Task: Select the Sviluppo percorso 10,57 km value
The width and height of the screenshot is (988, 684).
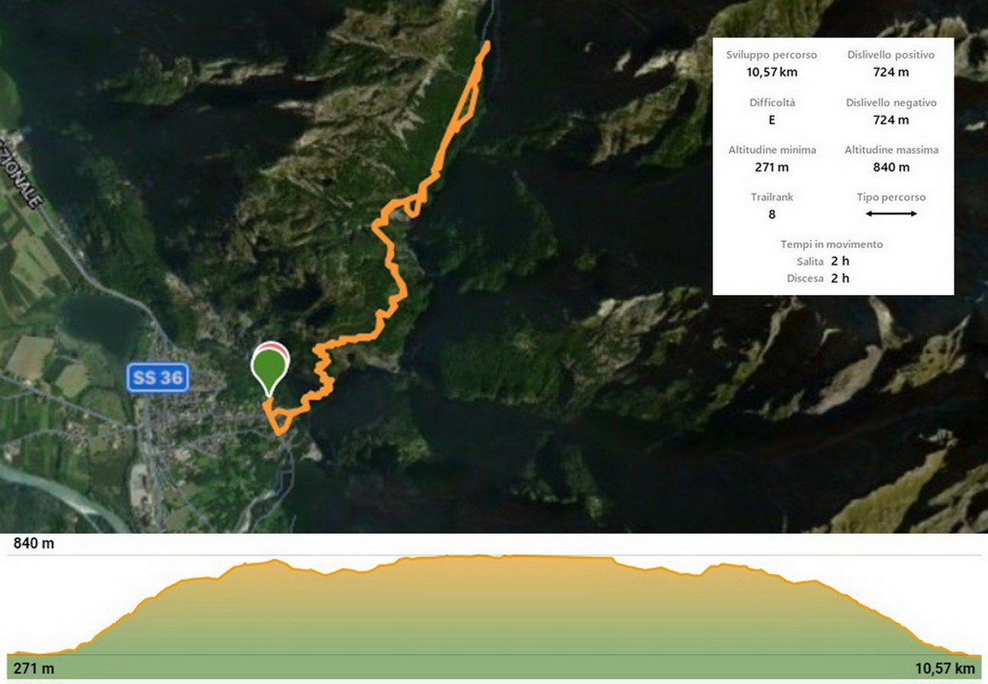Action: [772, 72]
